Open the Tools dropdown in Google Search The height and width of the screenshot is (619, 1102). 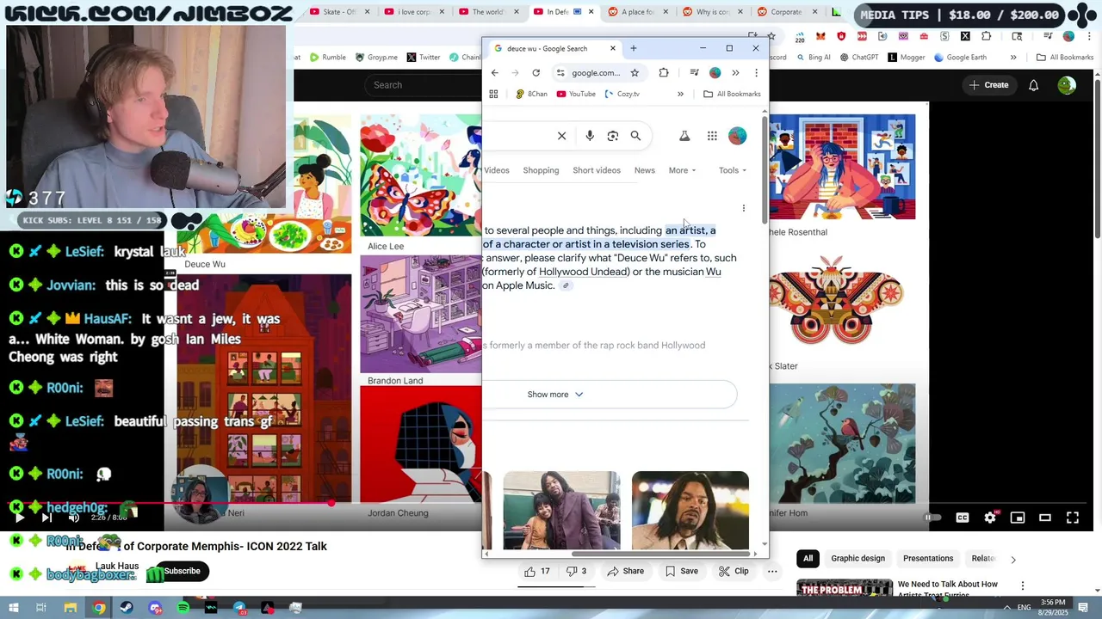[733, 170]
